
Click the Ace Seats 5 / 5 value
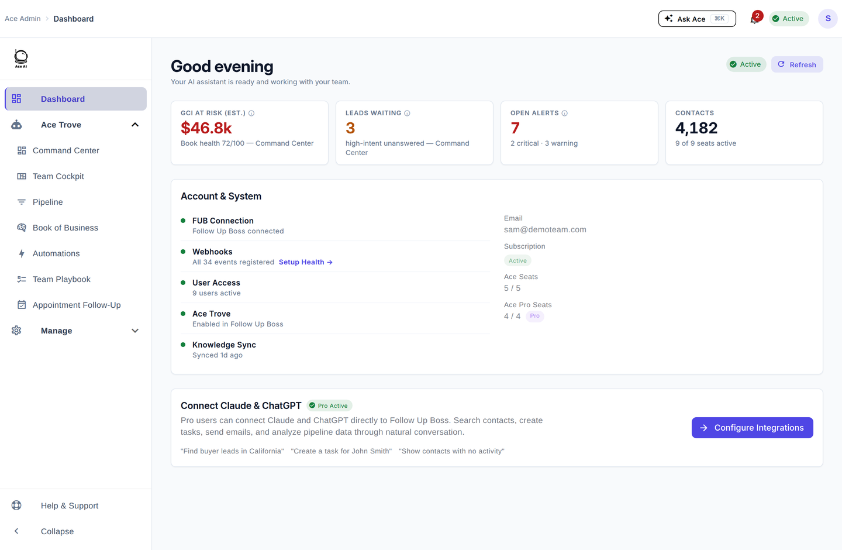pos(512,288)
